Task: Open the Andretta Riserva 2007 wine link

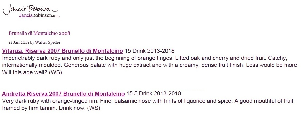Action: tap(63, 94)
